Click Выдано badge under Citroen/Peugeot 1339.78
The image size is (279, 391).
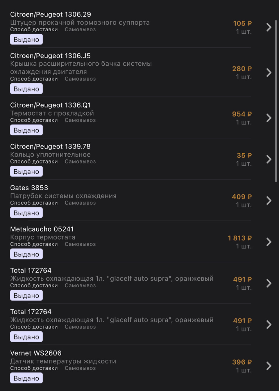point(26,172)
